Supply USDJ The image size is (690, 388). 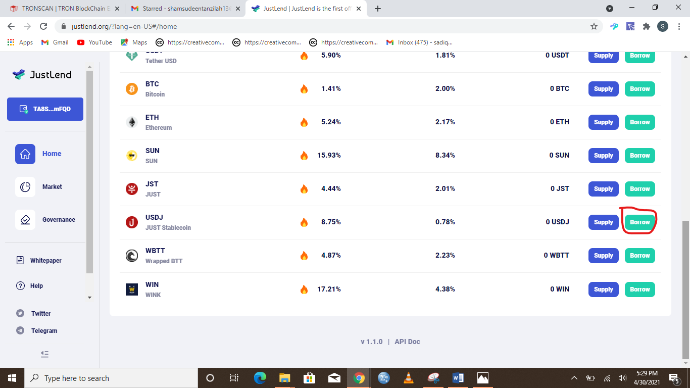(604, 222)
